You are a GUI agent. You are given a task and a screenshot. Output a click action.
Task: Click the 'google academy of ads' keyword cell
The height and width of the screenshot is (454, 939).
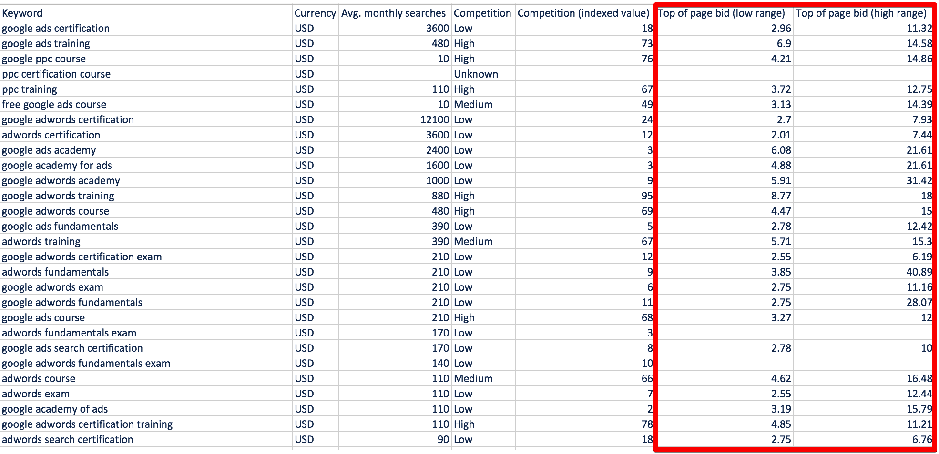pyautogui.click(x=146, y=409)
